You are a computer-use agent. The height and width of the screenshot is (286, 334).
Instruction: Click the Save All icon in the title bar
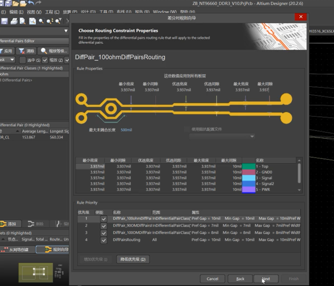tap(8, 3)
